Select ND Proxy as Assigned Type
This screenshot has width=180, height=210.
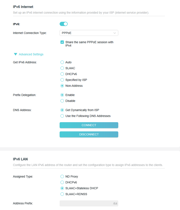(x=62, y=177)
